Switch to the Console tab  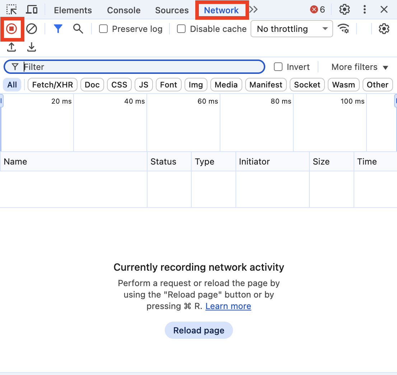point(124,10)
